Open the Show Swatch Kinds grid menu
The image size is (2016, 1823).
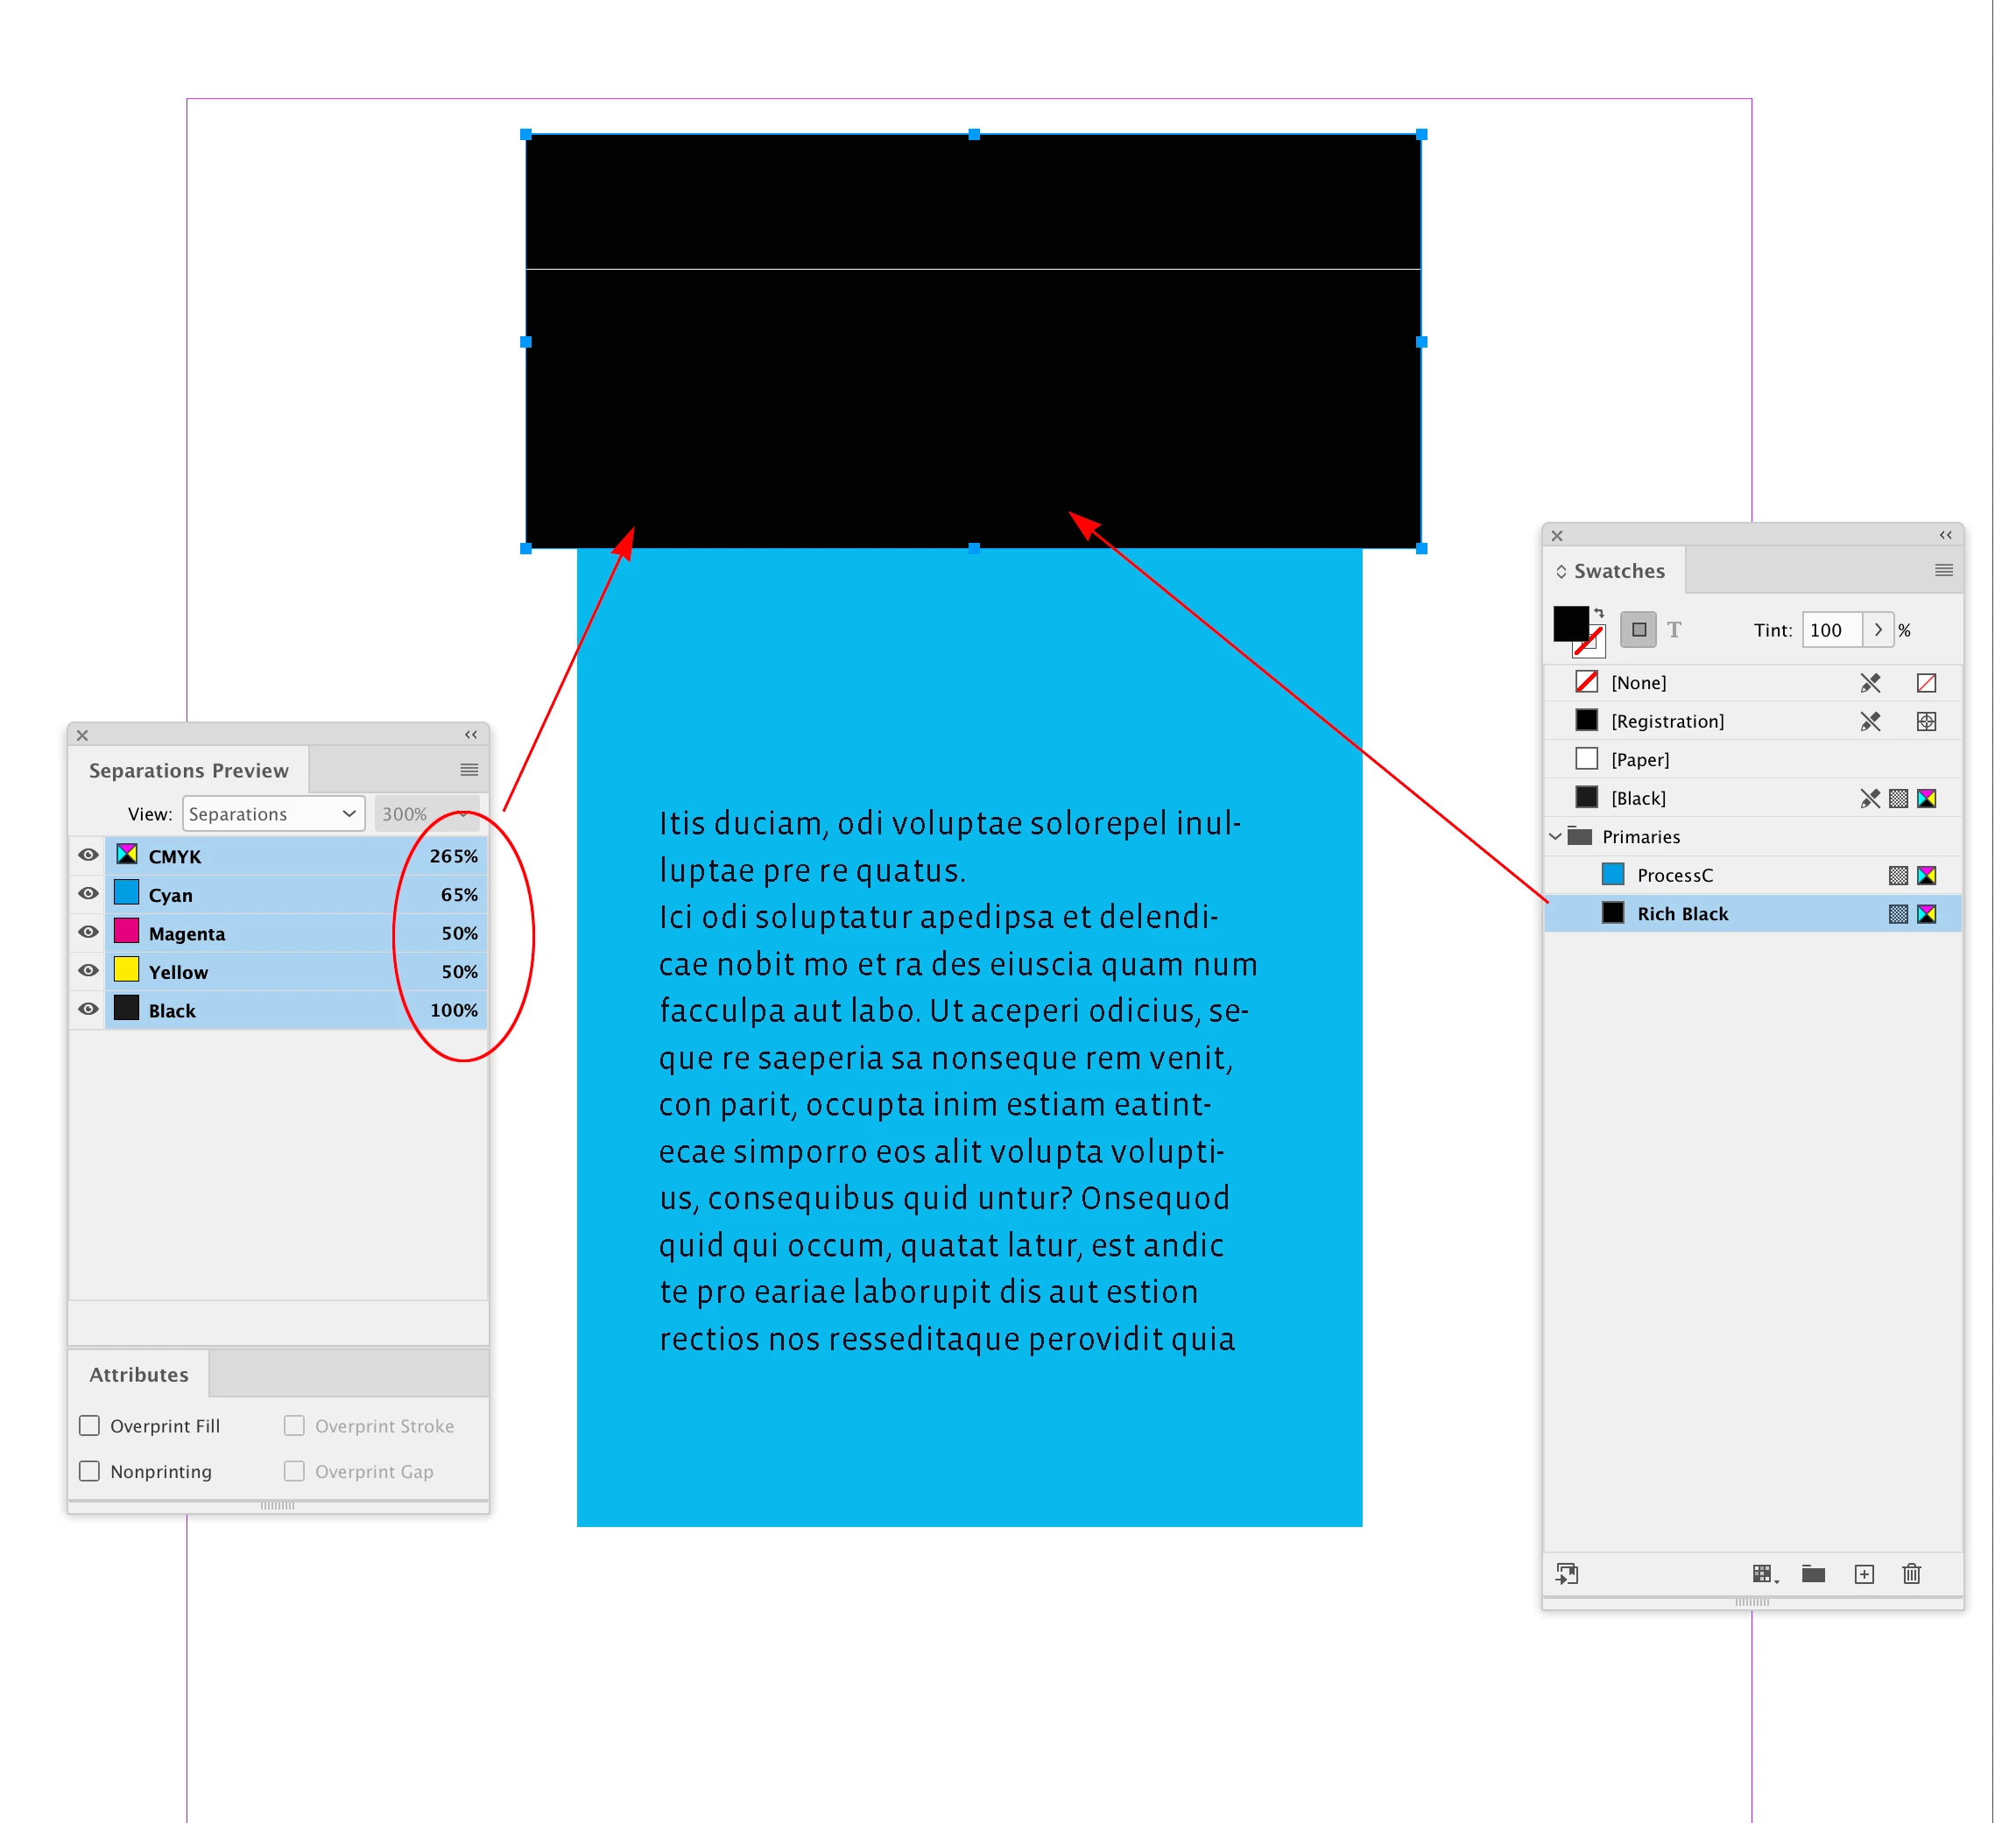click(1764, 1574)
